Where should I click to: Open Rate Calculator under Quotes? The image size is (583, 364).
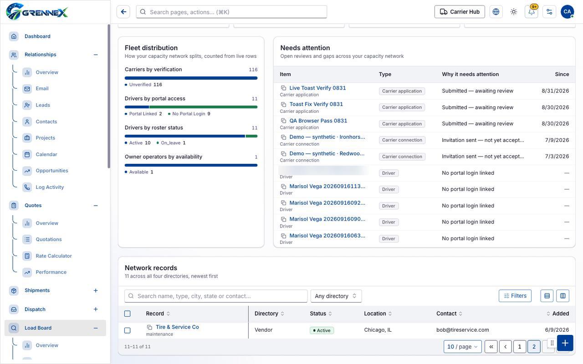pos(54,256)
